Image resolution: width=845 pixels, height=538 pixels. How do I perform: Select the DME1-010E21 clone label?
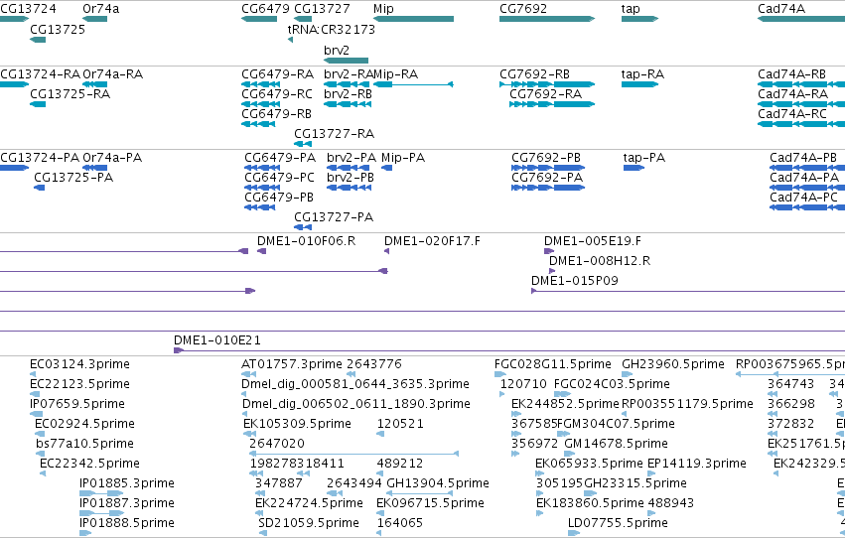pos(217,340)
